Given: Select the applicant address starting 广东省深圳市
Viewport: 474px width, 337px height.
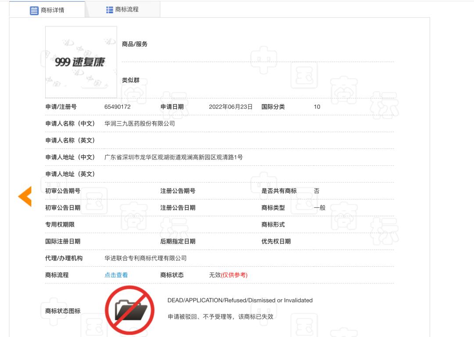Looking at the screenshot, I should (x=173, y=157).
